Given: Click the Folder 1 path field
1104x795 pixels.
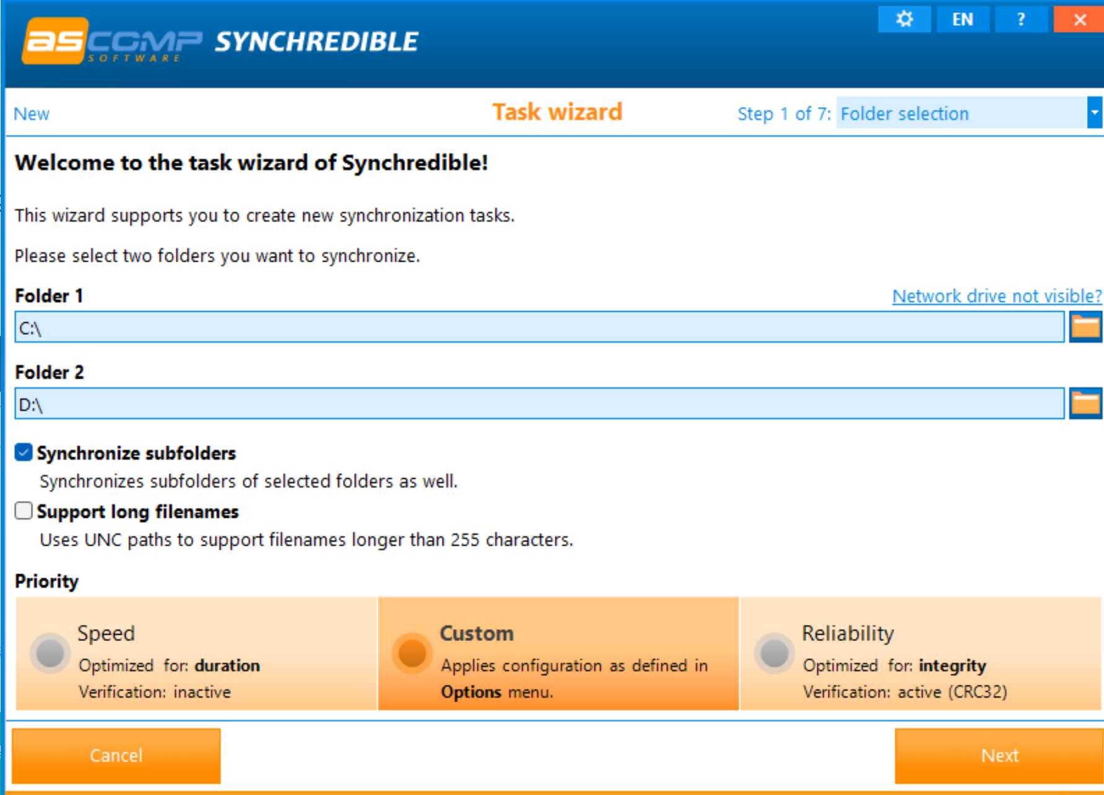Looking at the screenshot, I should (x=539, y=327).
